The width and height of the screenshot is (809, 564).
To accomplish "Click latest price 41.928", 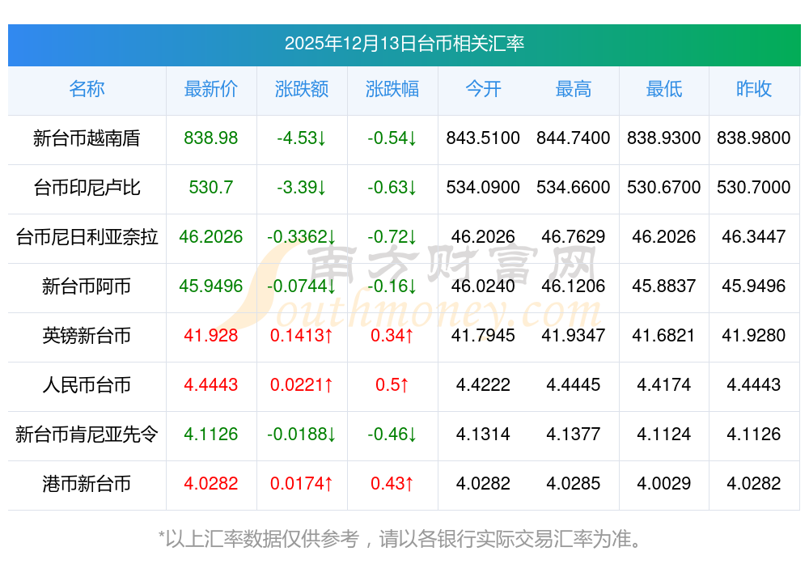I will click(211, 336).
